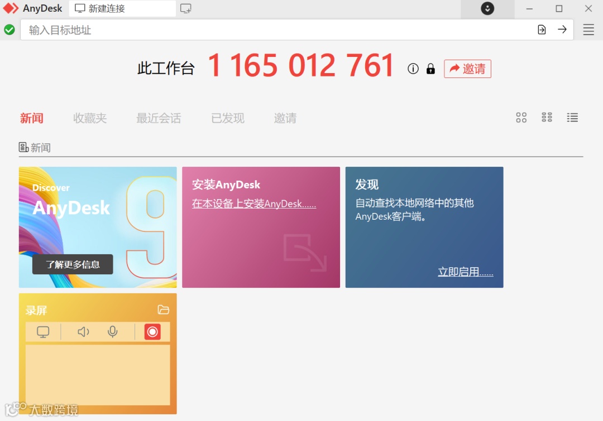Open the 最近会话 tab
Image resolution: width=603 pixels, height=421 pixels.
[x=159, y=118]
